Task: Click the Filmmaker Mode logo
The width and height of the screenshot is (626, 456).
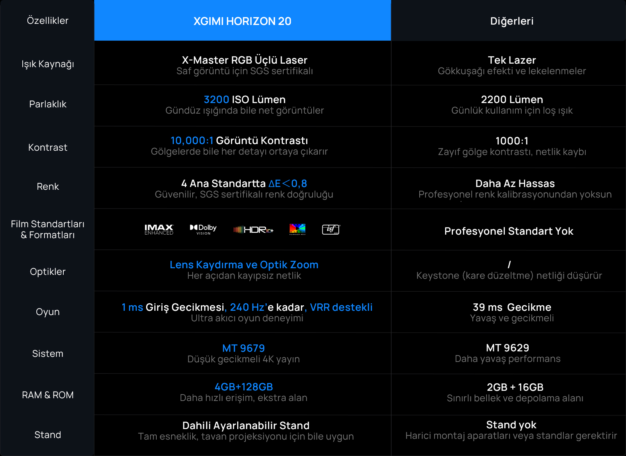Action: tap(297, 230)
